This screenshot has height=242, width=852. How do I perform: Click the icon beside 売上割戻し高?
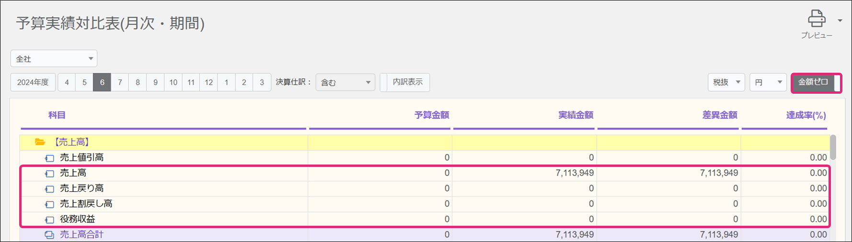[x=49, y=204]
